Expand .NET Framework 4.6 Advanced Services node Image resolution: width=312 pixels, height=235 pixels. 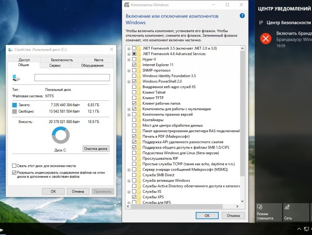[129, 54]
